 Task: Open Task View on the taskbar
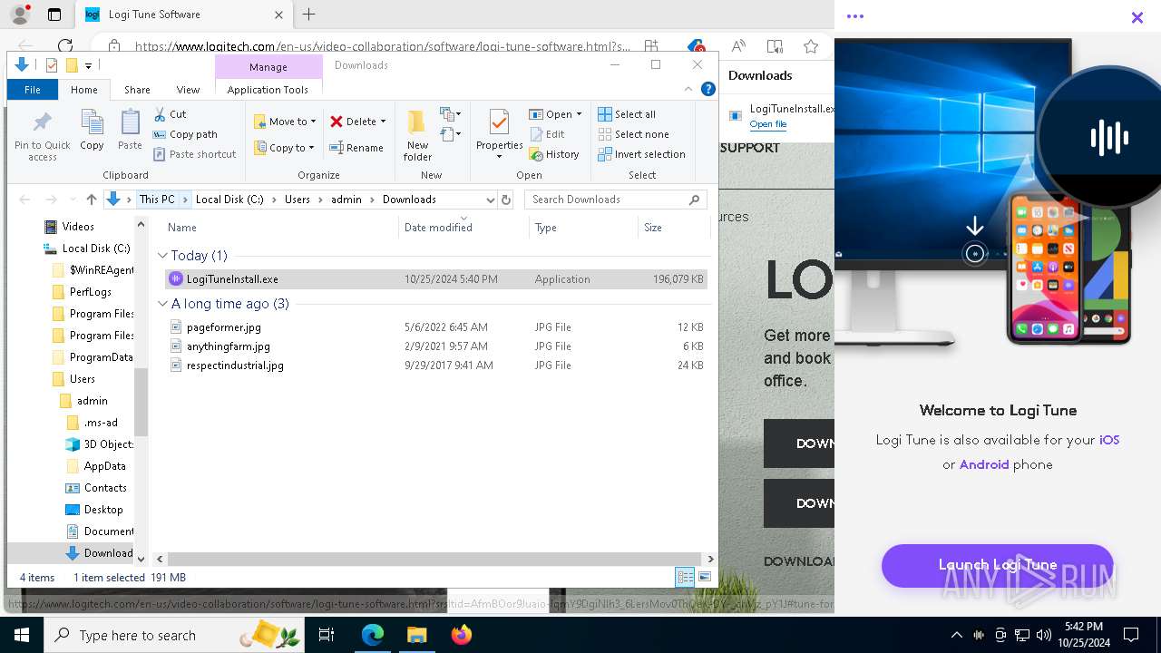pyautogui.click(x=327, y=635)
